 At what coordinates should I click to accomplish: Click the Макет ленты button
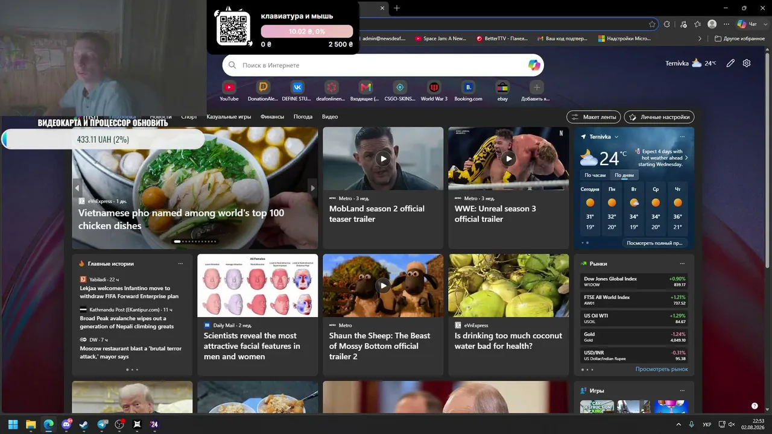[593, 117]
